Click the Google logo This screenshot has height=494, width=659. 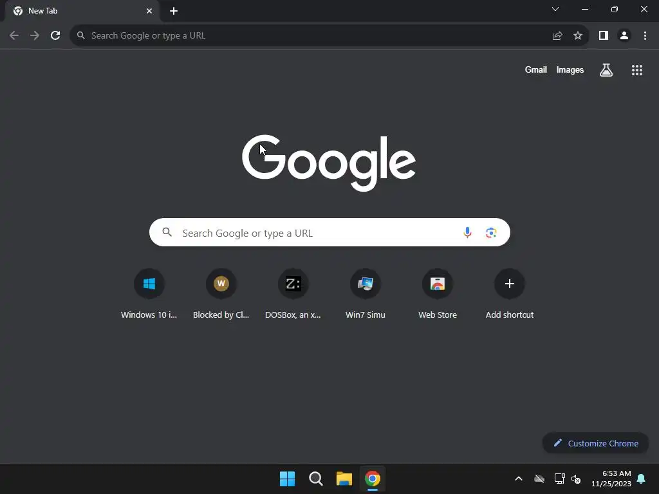pyautogui.click(x=329, y=163)
